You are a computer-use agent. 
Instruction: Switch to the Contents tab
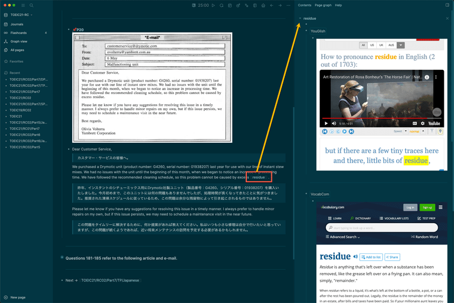tap(304, 5)
